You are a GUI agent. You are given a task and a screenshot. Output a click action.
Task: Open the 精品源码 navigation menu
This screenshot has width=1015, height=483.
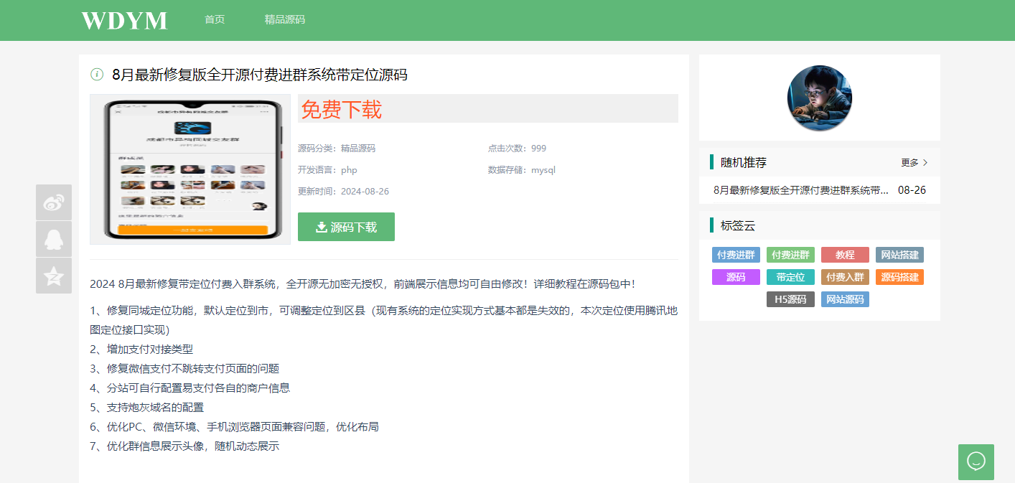coord(286,20)
